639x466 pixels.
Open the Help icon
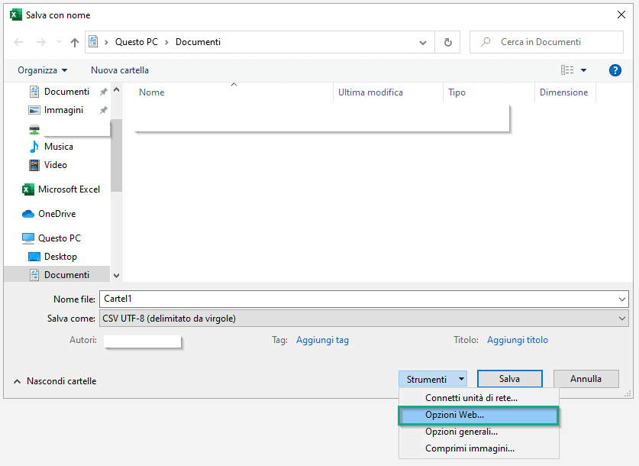[615, 70]
